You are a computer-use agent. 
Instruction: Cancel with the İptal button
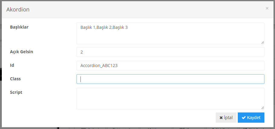[x=226, y=118]
